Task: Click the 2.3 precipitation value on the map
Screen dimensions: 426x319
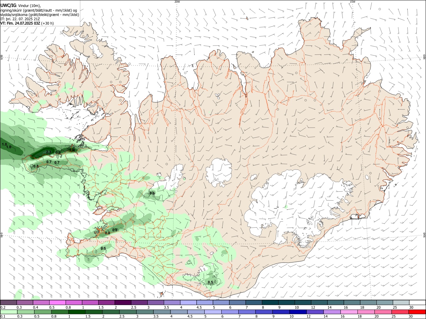Action: click(49, 152)
